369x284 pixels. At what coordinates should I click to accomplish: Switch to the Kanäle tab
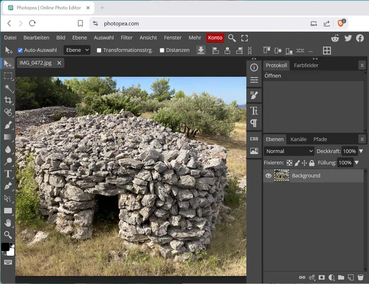[298, 139]
